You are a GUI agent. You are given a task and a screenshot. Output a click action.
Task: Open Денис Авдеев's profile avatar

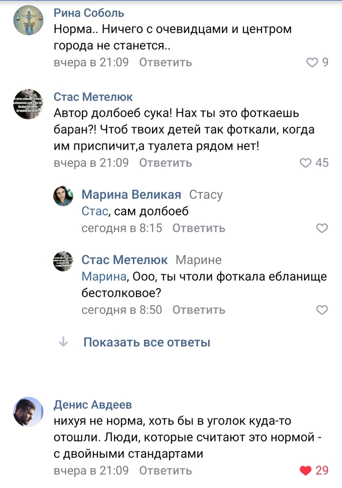coord(28,412)
